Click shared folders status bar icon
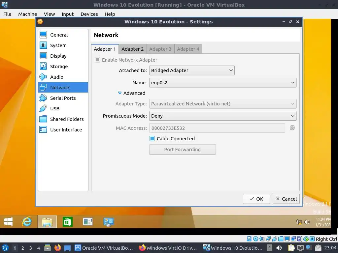 coord(281,239)
